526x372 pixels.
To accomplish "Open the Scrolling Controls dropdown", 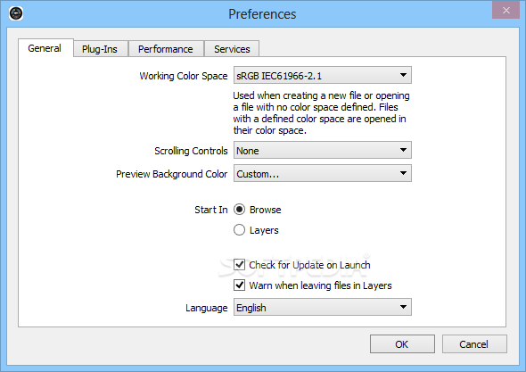I will [323, 150].
